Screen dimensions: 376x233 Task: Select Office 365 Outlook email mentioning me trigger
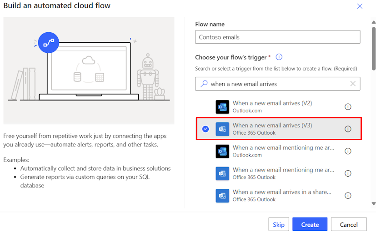coord(278,173)
